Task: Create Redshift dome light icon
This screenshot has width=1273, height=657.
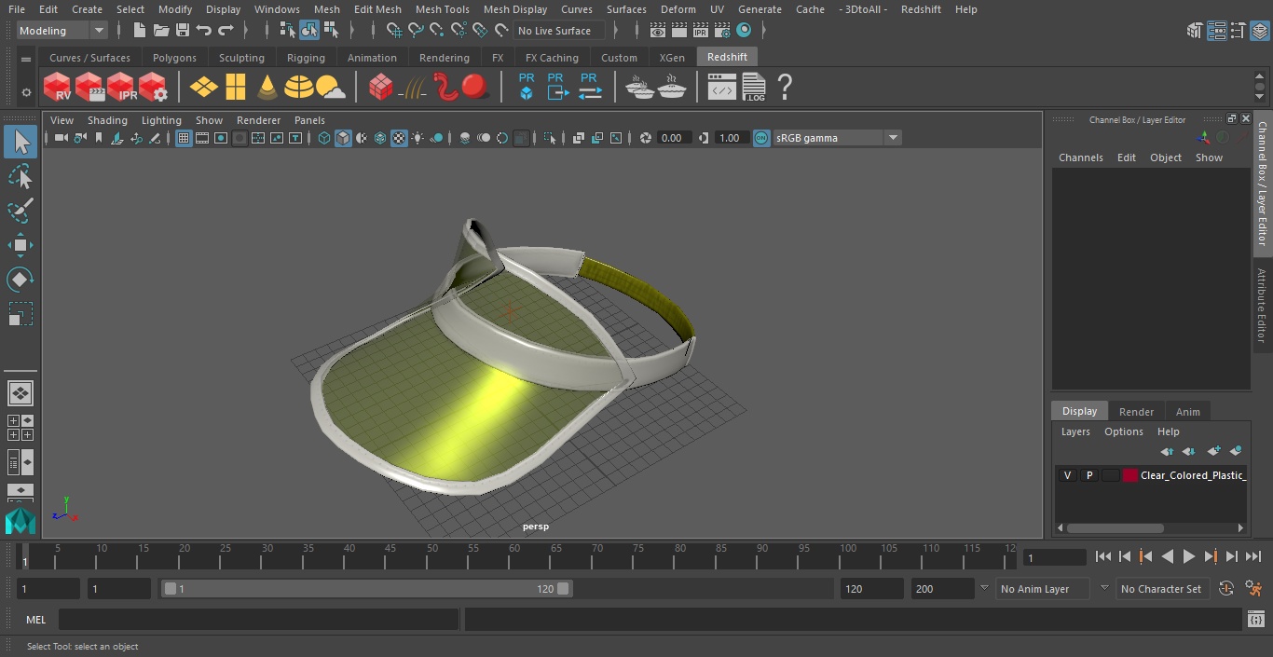Action: [299, 88]
